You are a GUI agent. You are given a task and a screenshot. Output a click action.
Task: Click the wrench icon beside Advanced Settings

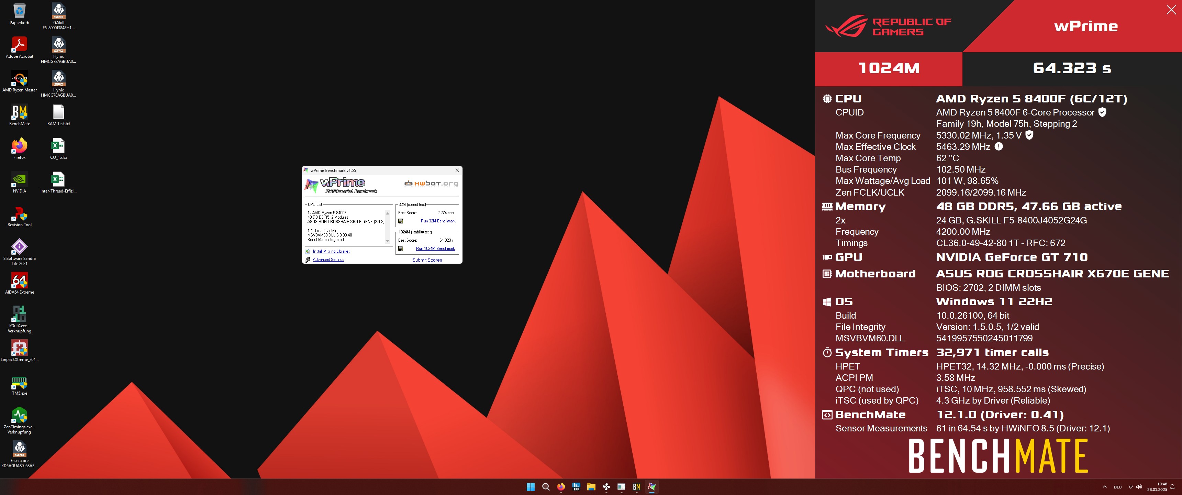point(308,260)
